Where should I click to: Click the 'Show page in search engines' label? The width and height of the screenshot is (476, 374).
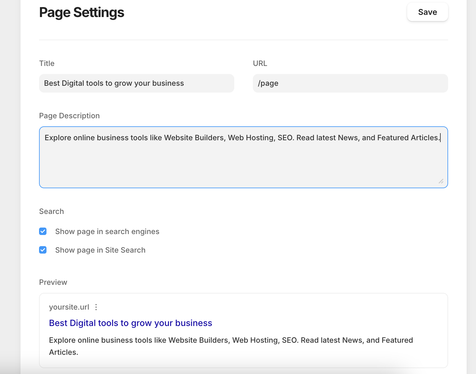pyautogui.click(x=107, y=232)
